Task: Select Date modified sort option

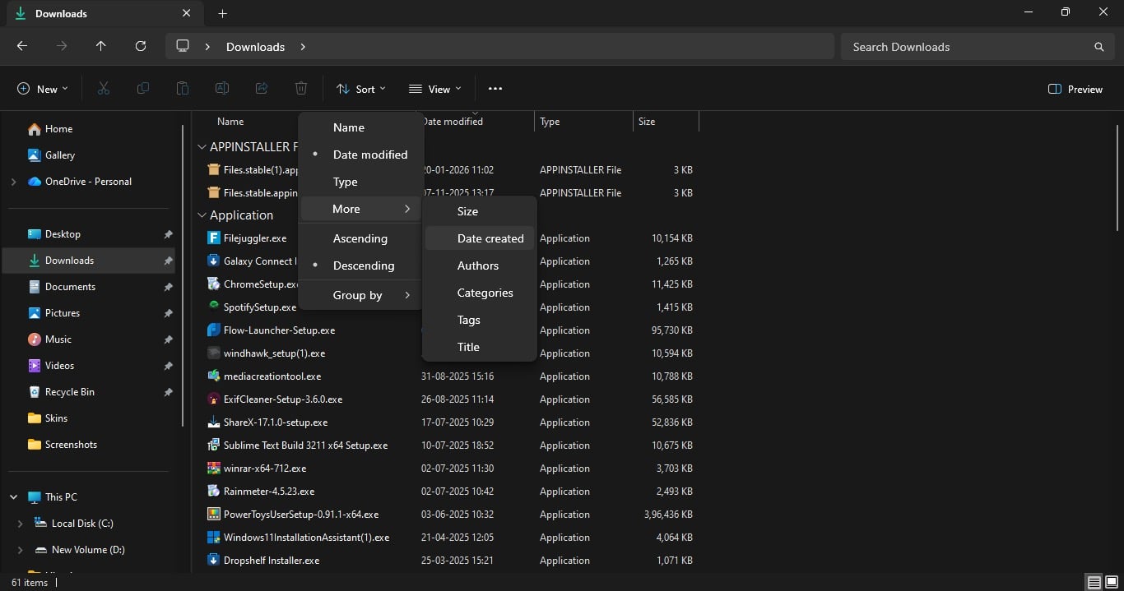Action: (361, 155)
